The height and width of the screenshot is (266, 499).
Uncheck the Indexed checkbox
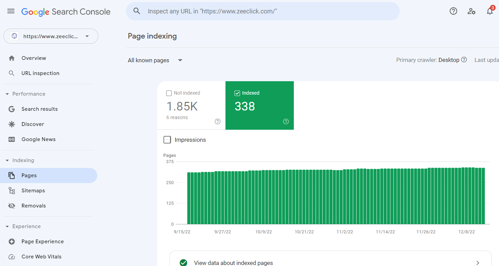point(237,93)
